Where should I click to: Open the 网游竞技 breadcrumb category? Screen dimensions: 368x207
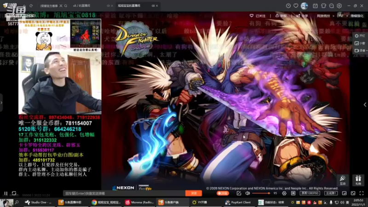pyautogui.click(x=323, y=16)
